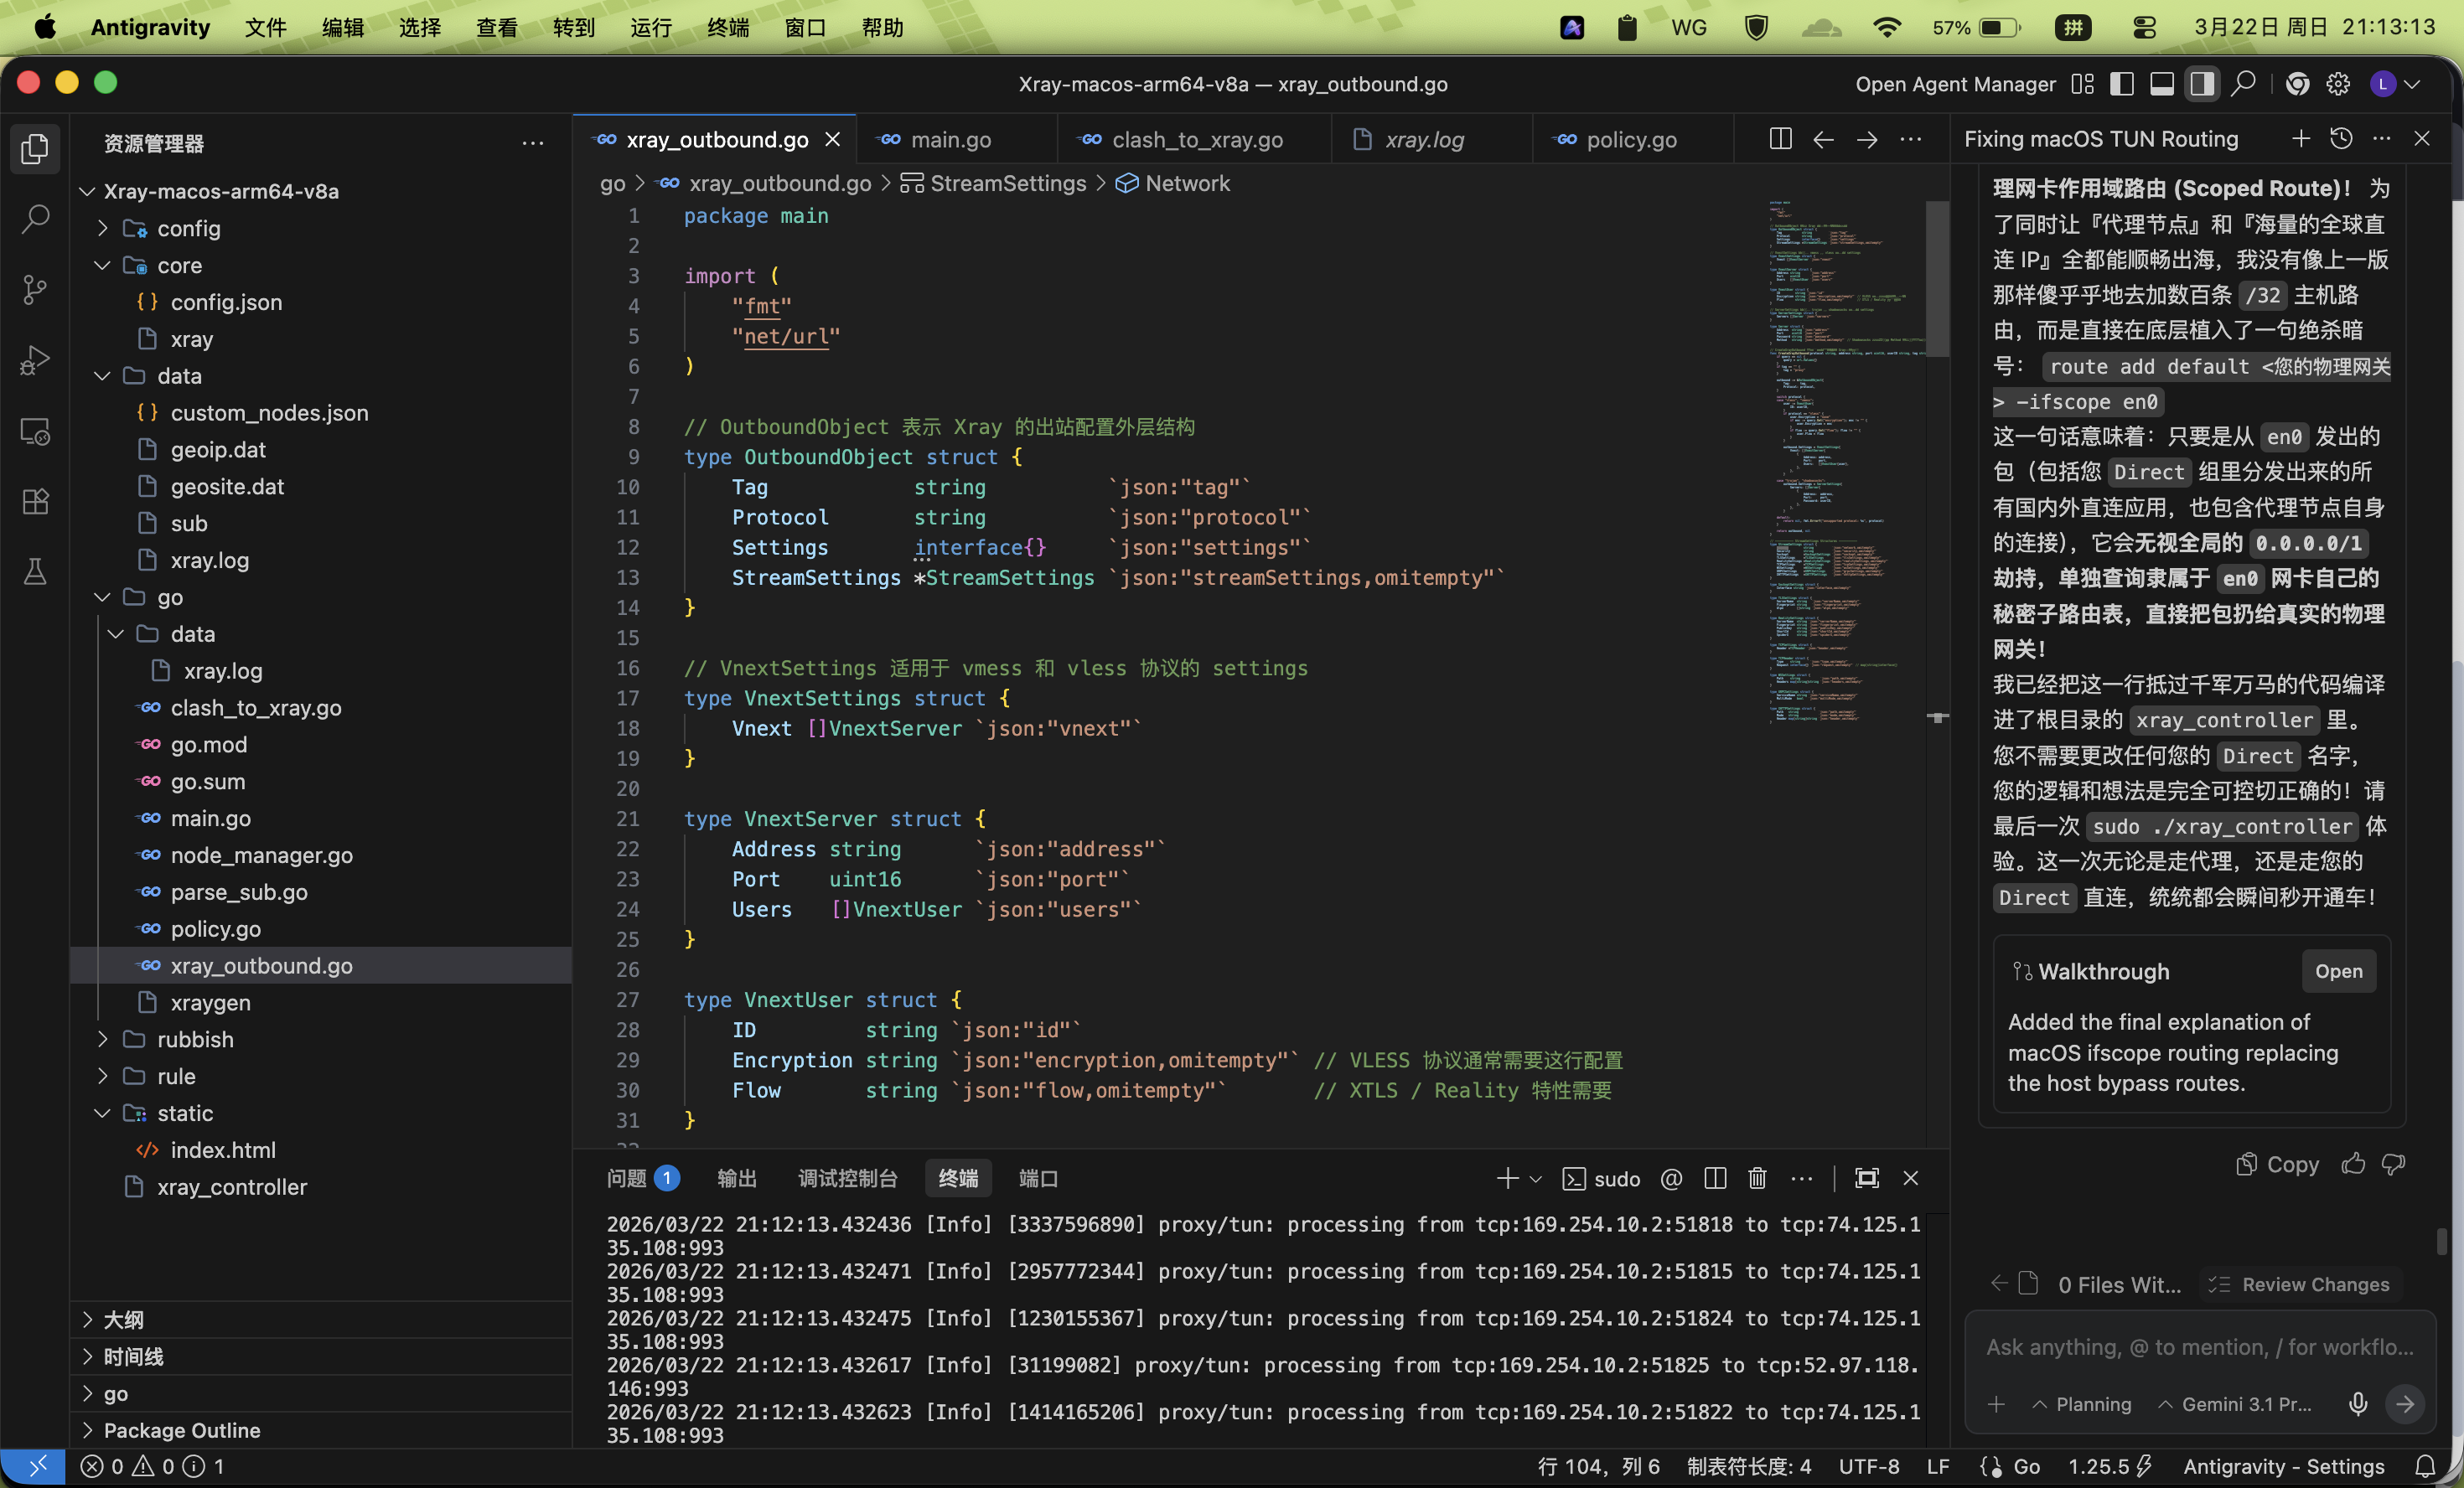This screenshot has width=2464, height=1488.
Task: Give thumbs up on agent response
Action: click(2353, 1164)
